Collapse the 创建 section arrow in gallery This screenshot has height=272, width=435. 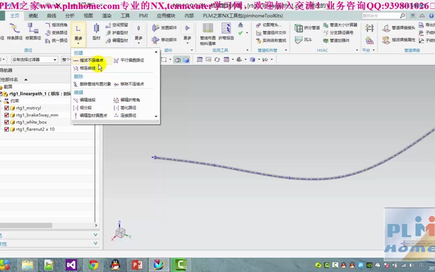coord(156,52)
